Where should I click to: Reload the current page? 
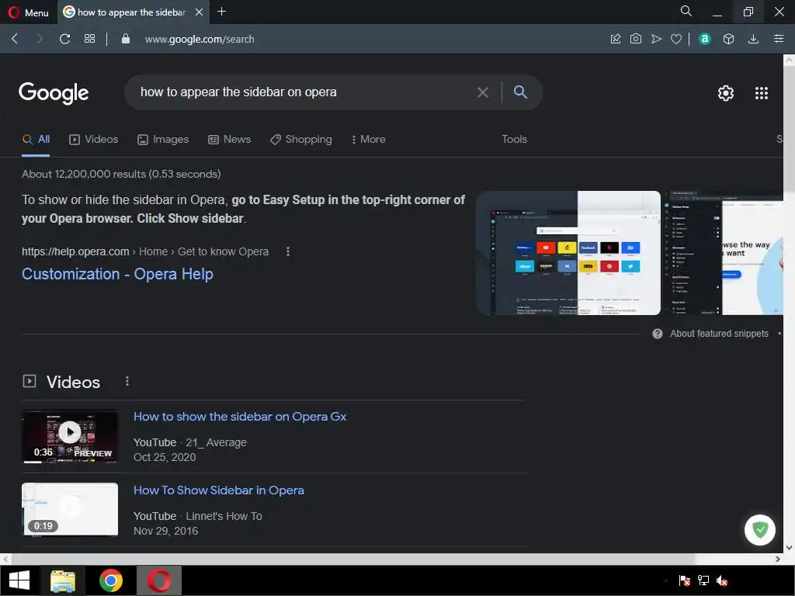[65, 39]
